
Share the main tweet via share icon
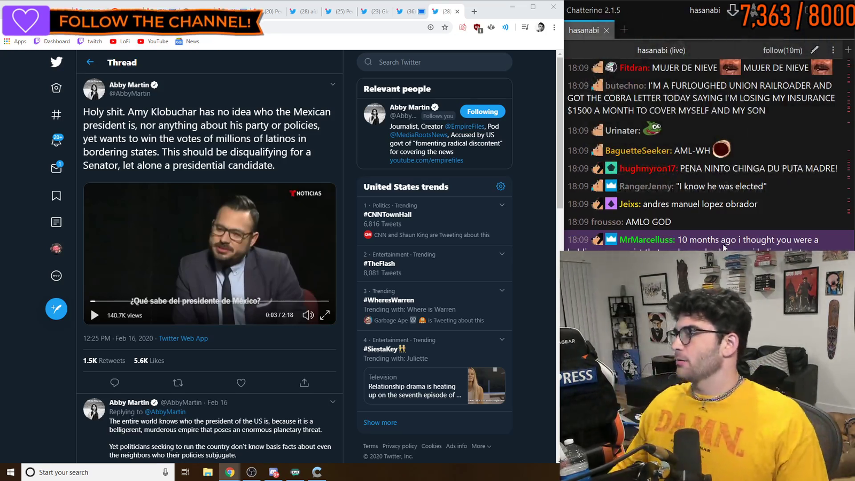[305, 383]
